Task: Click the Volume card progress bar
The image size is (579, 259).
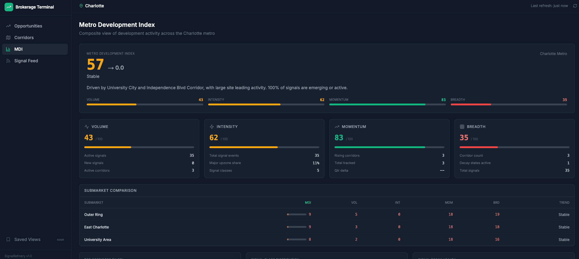Action: tap(139, 147)
